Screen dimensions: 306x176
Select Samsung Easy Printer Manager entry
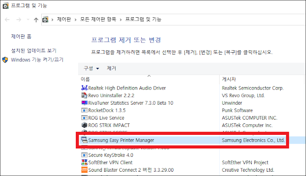click(121, 140)
